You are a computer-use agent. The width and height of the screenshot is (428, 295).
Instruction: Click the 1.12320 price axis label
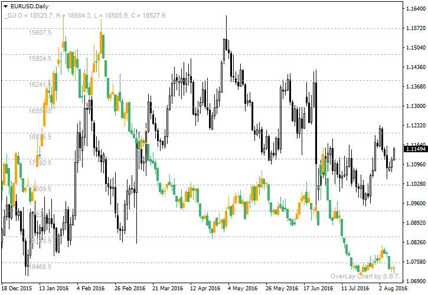pyautogui.click(x=416, y=125)
